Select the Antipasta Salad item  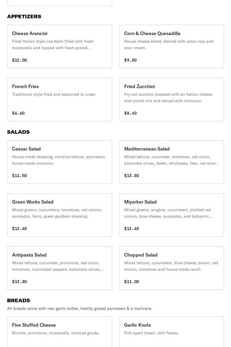tap(29, 255)
